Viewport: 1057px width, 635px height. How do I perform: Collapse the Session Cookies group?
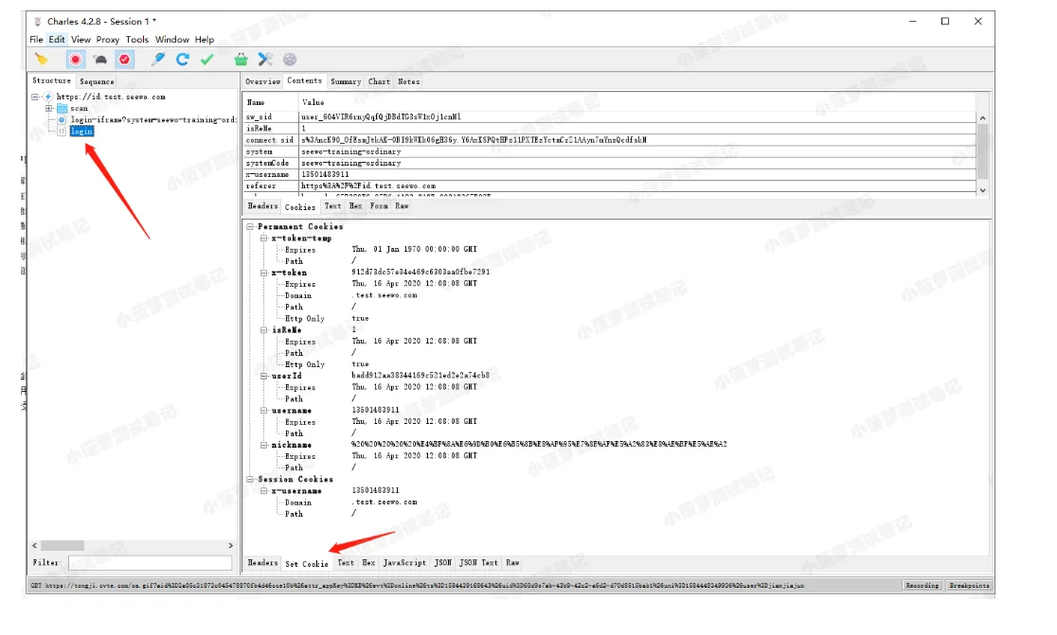(x=250, y=480)
